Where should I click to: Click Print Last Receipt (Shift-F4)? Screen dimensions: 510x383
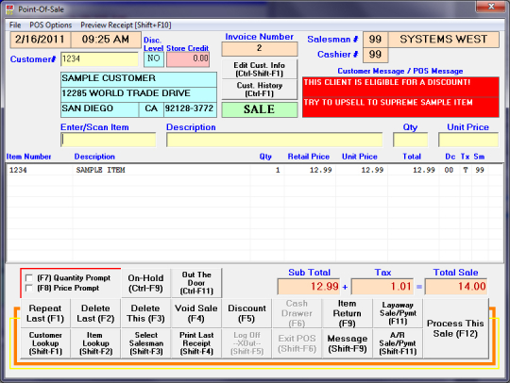(196, 343)
